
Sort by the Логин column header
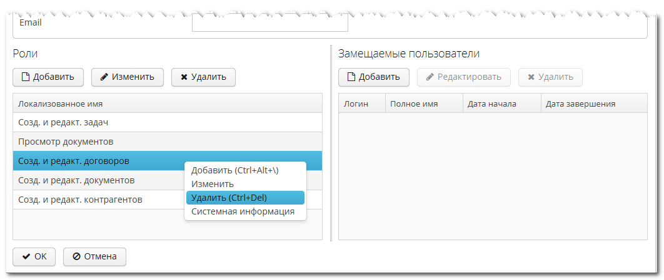(356, 104)
